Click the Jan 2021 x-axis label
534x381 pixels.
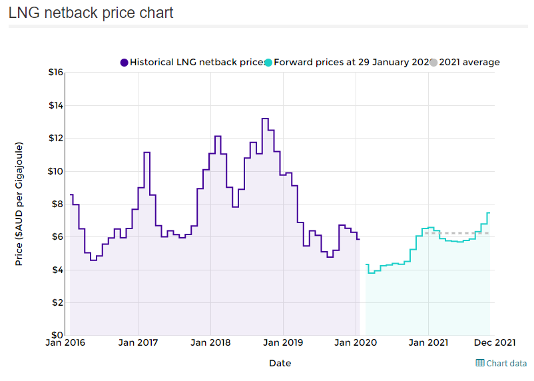[x=428, y=342]
